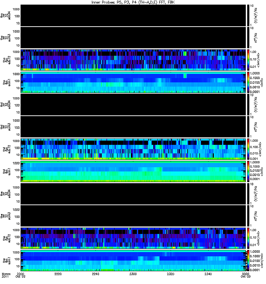Select the thd fbk edc12 spectrogram panel
Viewport: 266px width, 284px height.
pos(133,149)
